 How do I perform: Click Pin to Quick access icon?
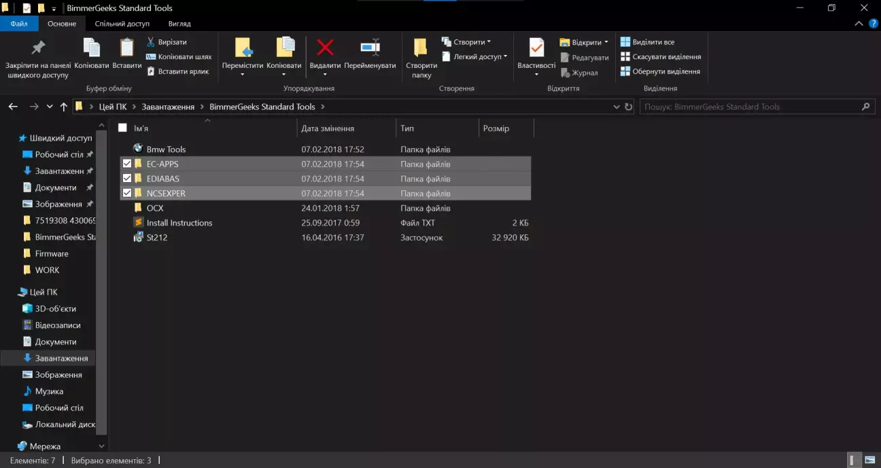coord(38,48)
